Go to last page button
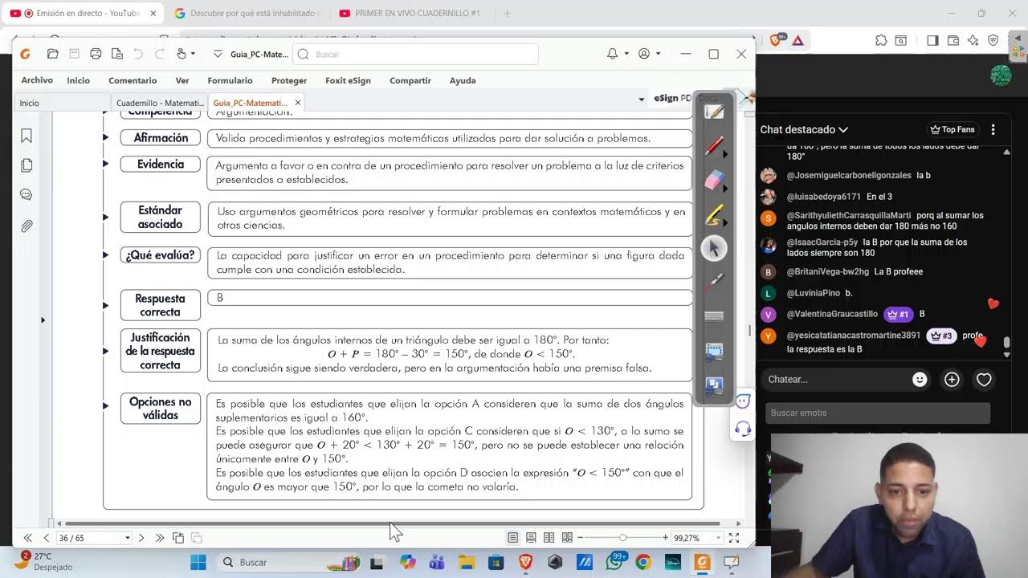Image resolution: width=1028 pixels, height=578 pixels. coord(159,538)
